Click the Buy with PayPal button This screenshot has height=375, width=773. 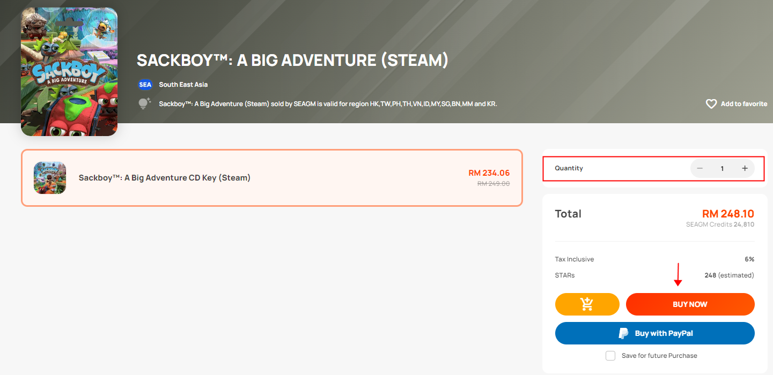pyautogui.click(x=654, y=333)
